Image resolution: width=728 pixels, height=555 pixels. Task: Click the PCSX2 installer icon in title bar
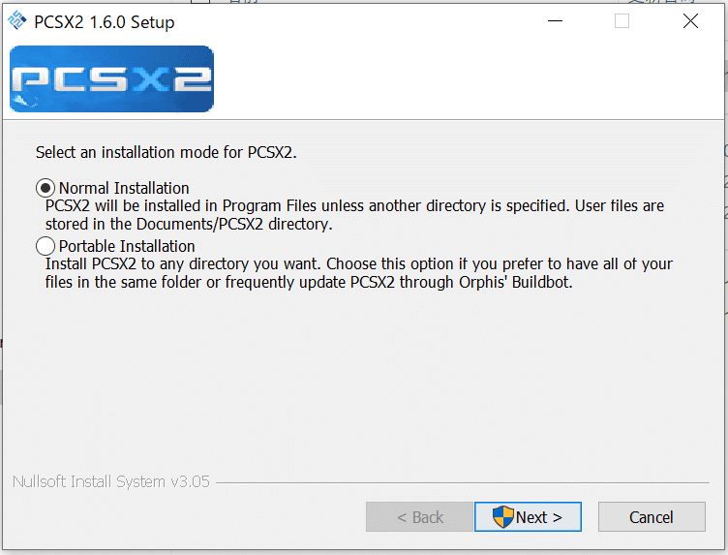pos(17,21)
